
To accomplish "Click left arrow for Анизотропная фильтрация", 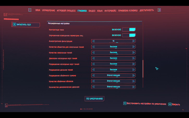I will (93, 41).
